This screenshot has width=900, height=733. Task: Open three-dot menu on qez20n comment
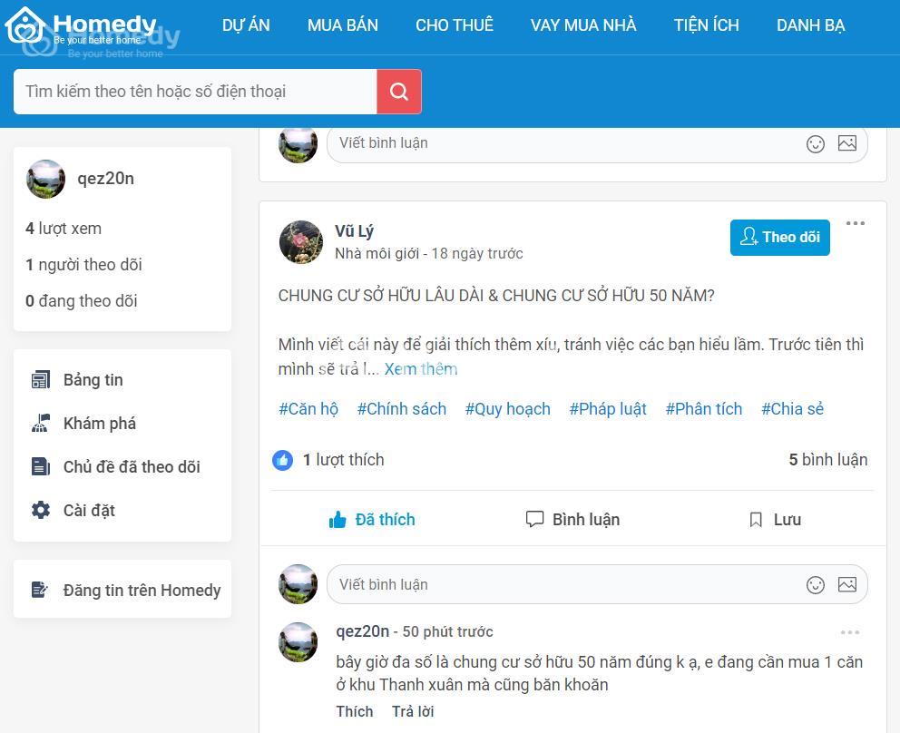(850, 632)
